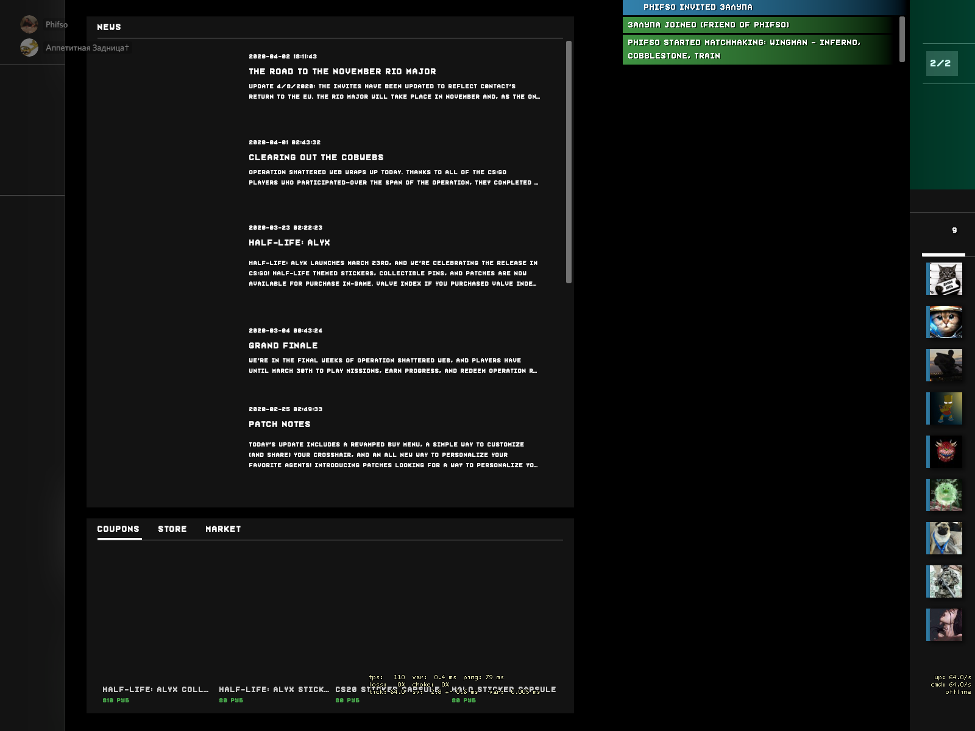
Task: Open the Grand Finale news post
Action: tap(283, 345)
